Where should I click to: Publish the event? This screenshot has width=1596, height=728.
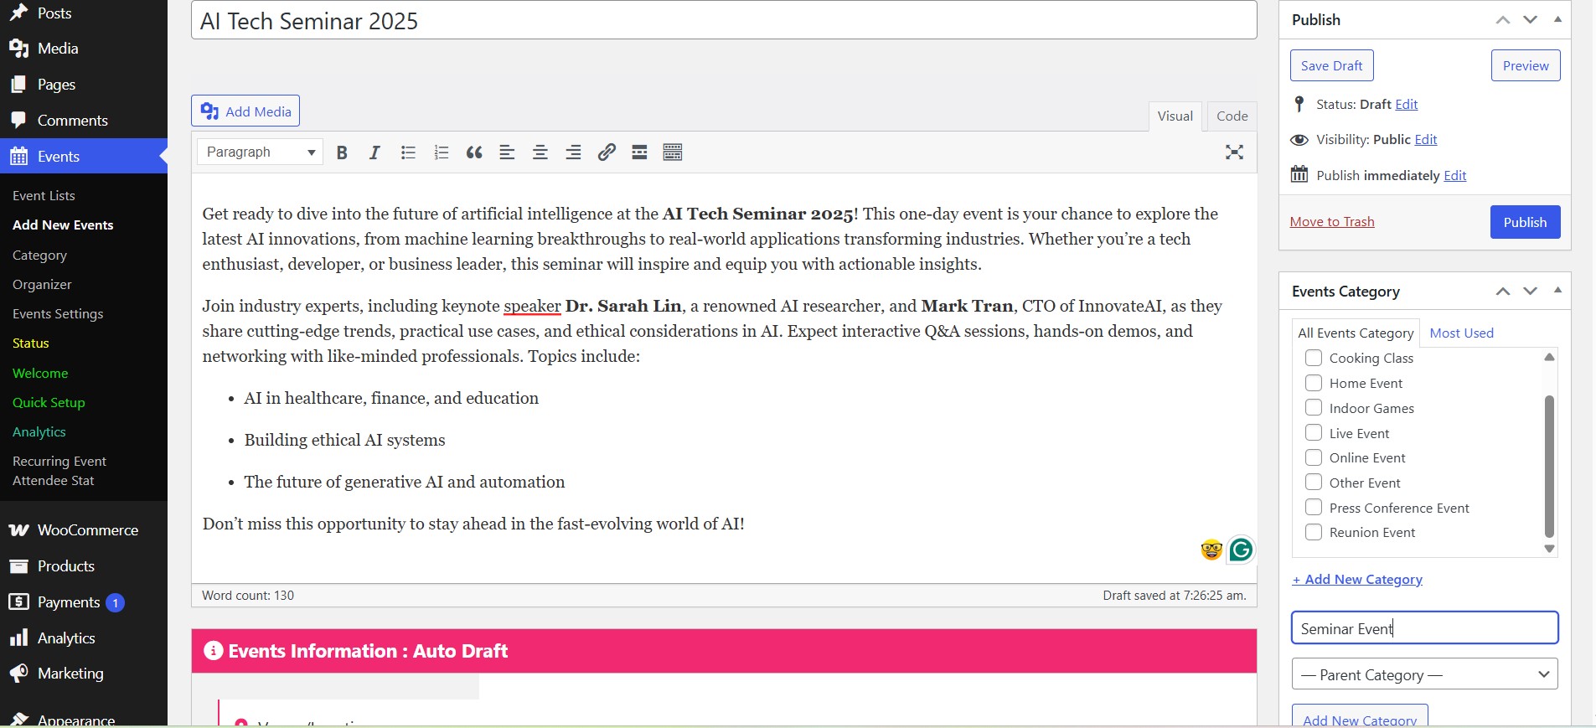pos(1525,222)
